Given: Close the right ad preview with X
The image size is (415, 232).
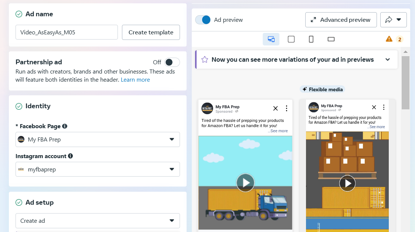Looking at the screenshot, I should coord(374,107).
